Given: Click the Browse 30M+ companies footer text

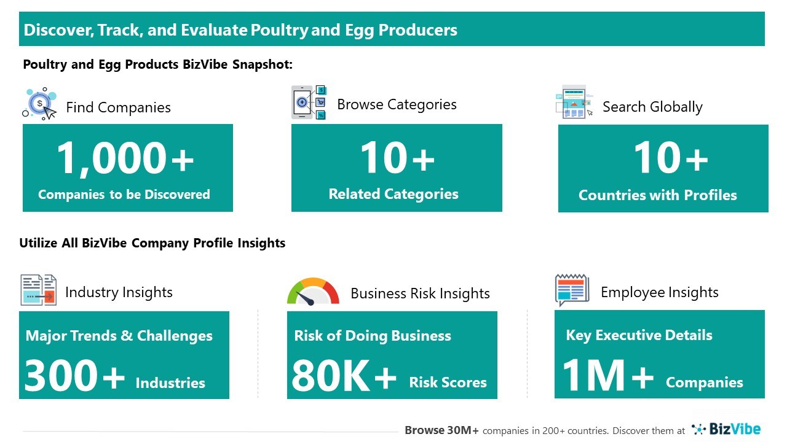Looking at the screenshot, I should pos(544,430).
